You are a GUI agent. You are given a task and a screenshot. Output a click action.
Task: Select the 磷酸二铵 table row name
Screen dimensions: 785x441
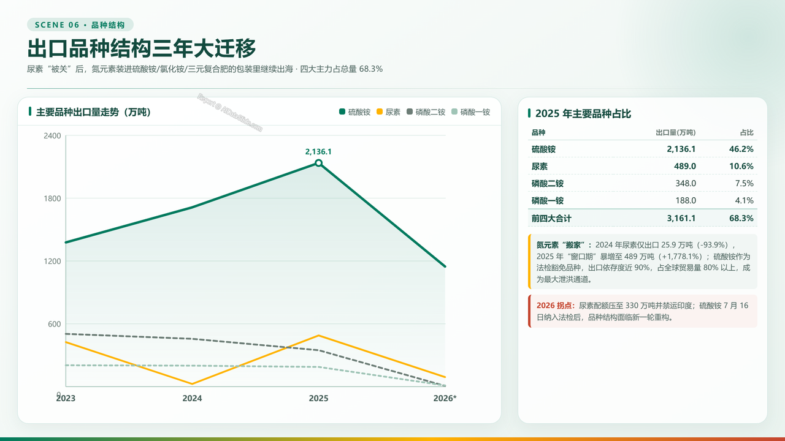(548, 183)
